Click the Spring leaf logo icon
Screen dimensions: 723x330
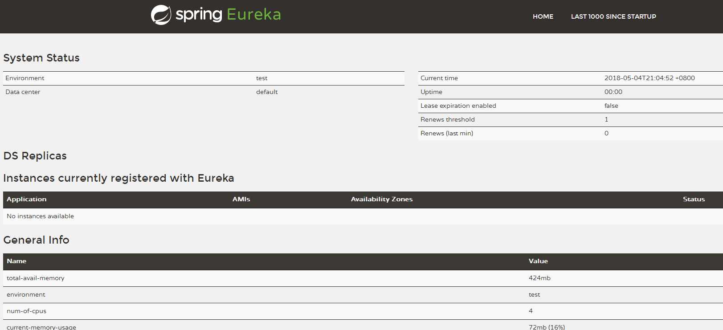(x=161, y=15)
